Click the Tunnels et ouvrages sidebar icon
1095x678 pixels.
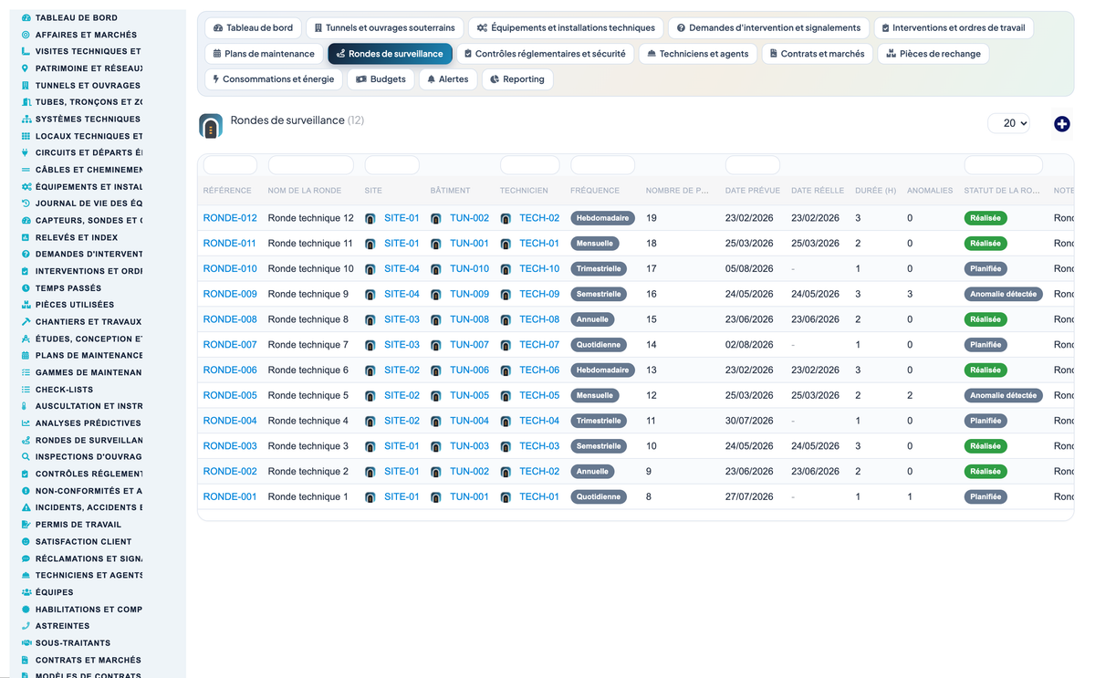(x=26, y=85)
